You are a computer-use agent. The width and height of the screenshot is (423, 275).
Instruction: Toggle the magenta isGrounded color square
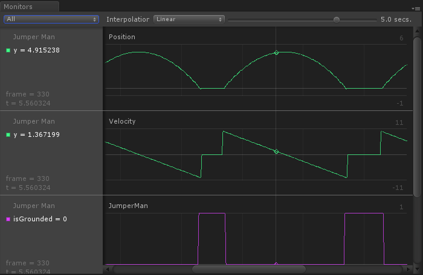tap(8, 219)
